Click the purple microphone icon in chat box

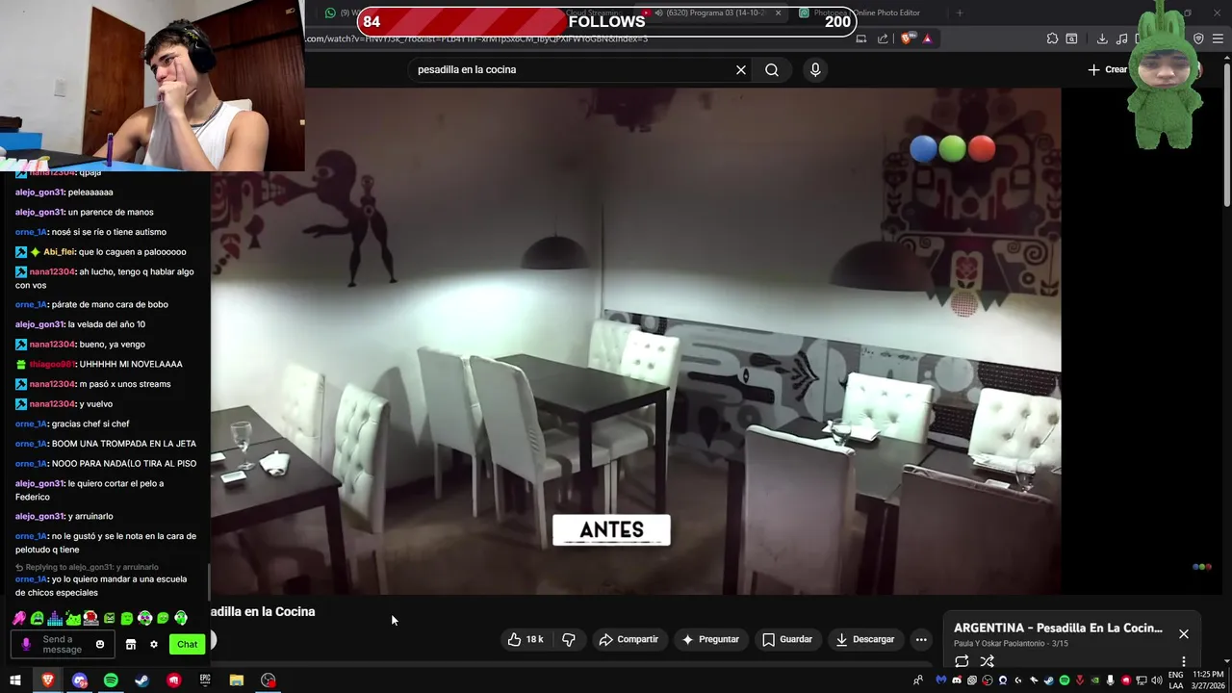26,644
